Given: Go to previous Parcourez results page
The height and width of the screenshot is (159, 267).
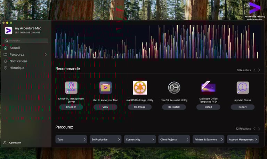Looking at the screenshot, I should (254, 129).
